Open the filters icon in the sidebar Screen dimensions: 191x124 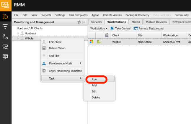[5, 27]
